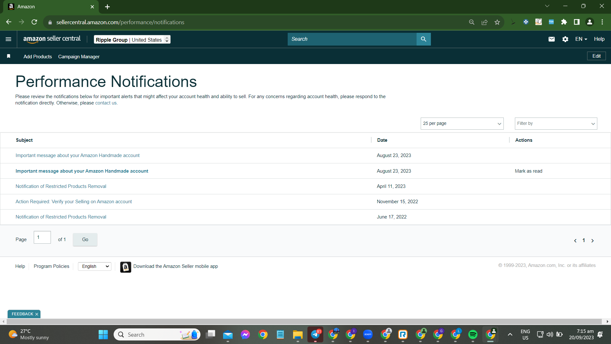Screen dimensions: 611x344
Task: Open the Seller Central hamburger menu
Action: (9, 39)
